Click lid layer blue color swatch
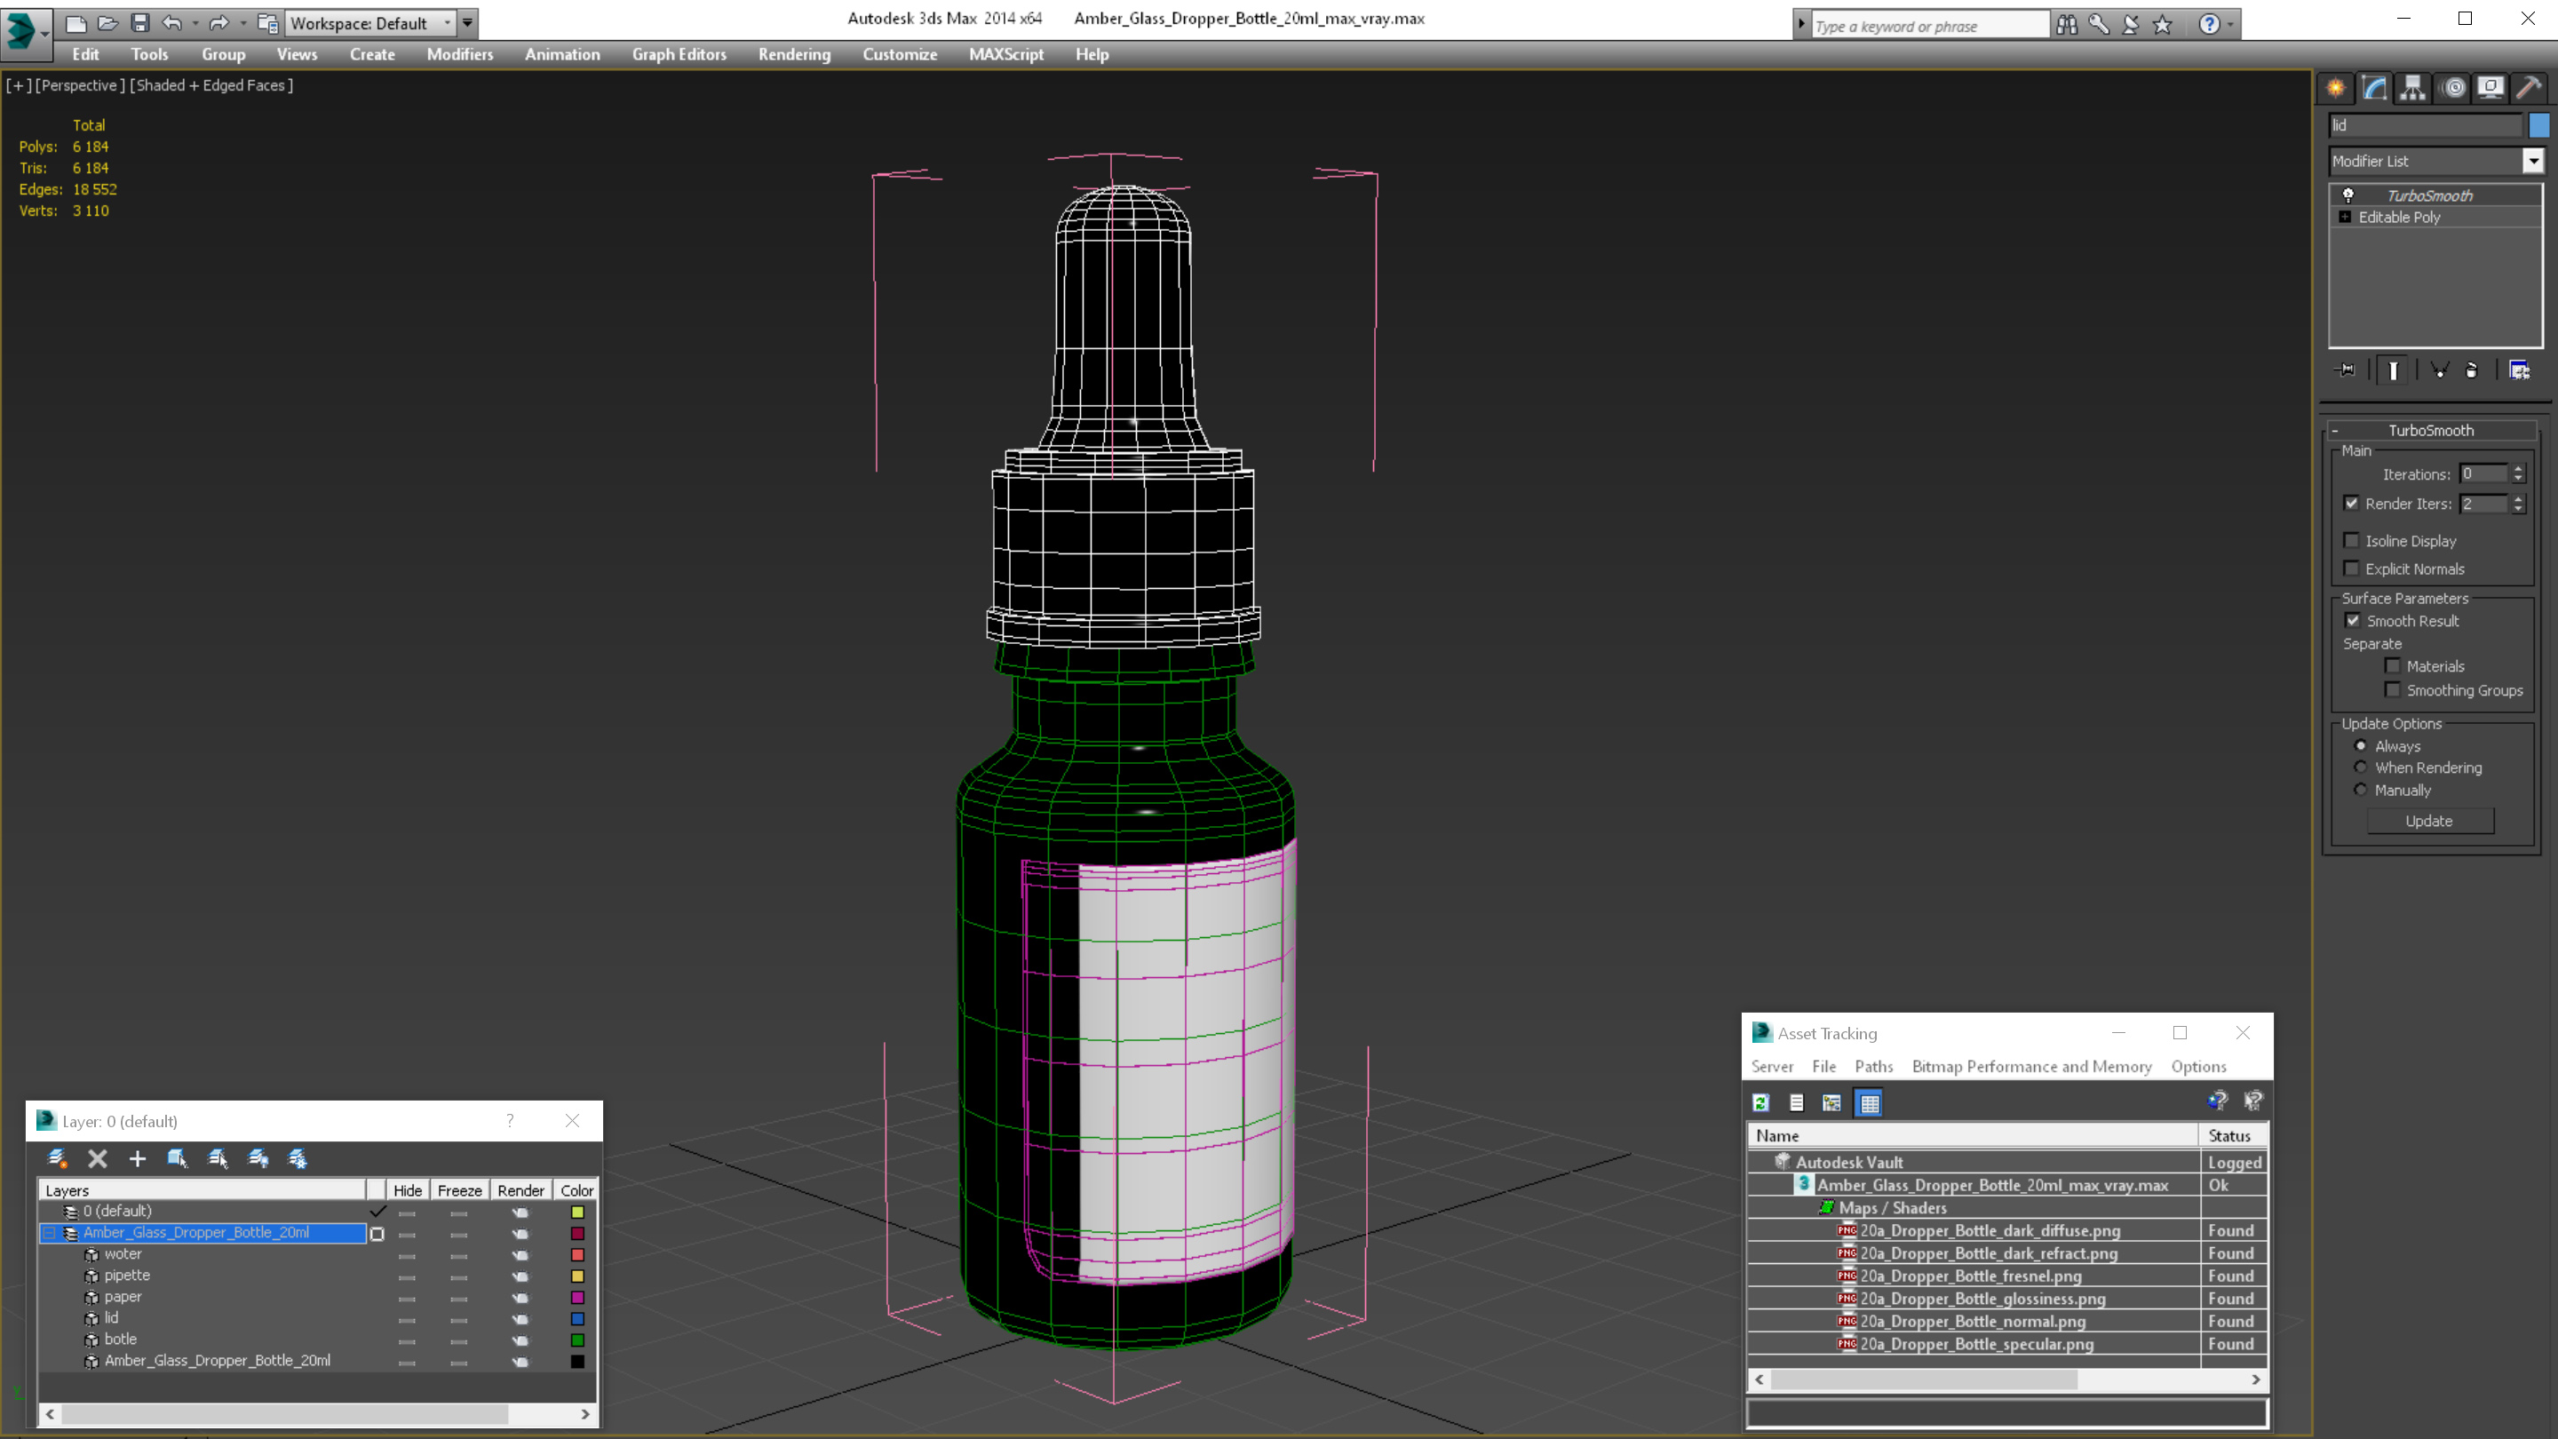The height and width of the screenshot is (1439, 2558). coord(577,1319)
